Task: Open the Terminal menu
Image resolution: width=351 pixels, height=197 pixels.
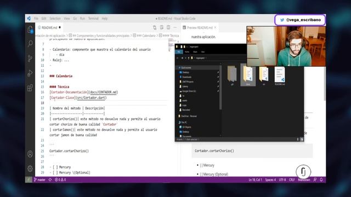Action: [93, 18]
